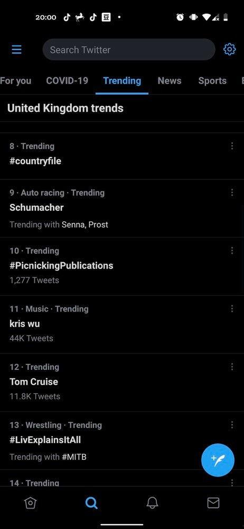Image resolution: width=244 pixels, height=529 pixels.
Task: Expand options menu for Schumacher trend
Action: click(232, 193)
